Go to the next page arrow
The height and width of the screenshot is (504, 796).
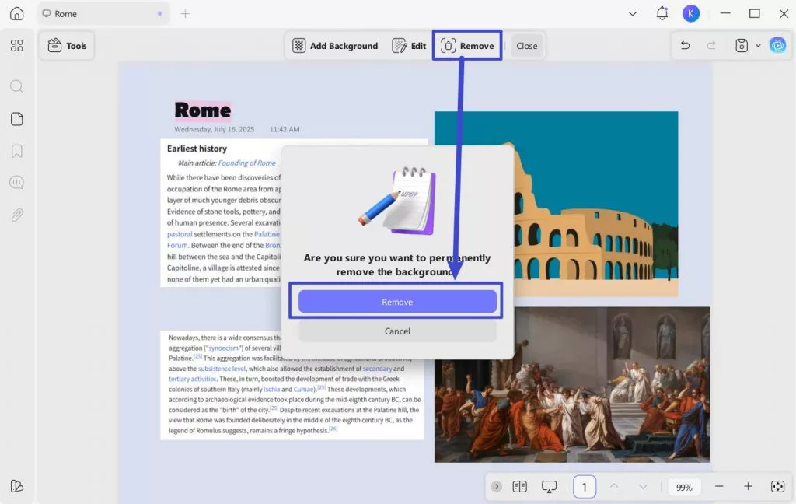point(643,487)
